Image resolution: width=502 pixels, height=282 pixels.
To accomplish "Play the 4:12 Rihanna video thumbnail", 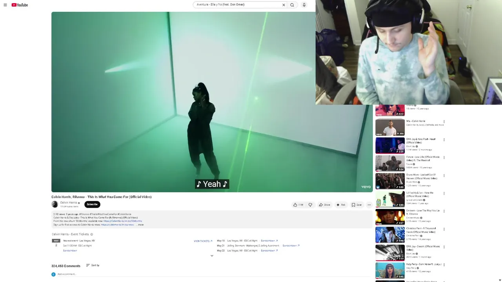I will (x=390, y=110).
